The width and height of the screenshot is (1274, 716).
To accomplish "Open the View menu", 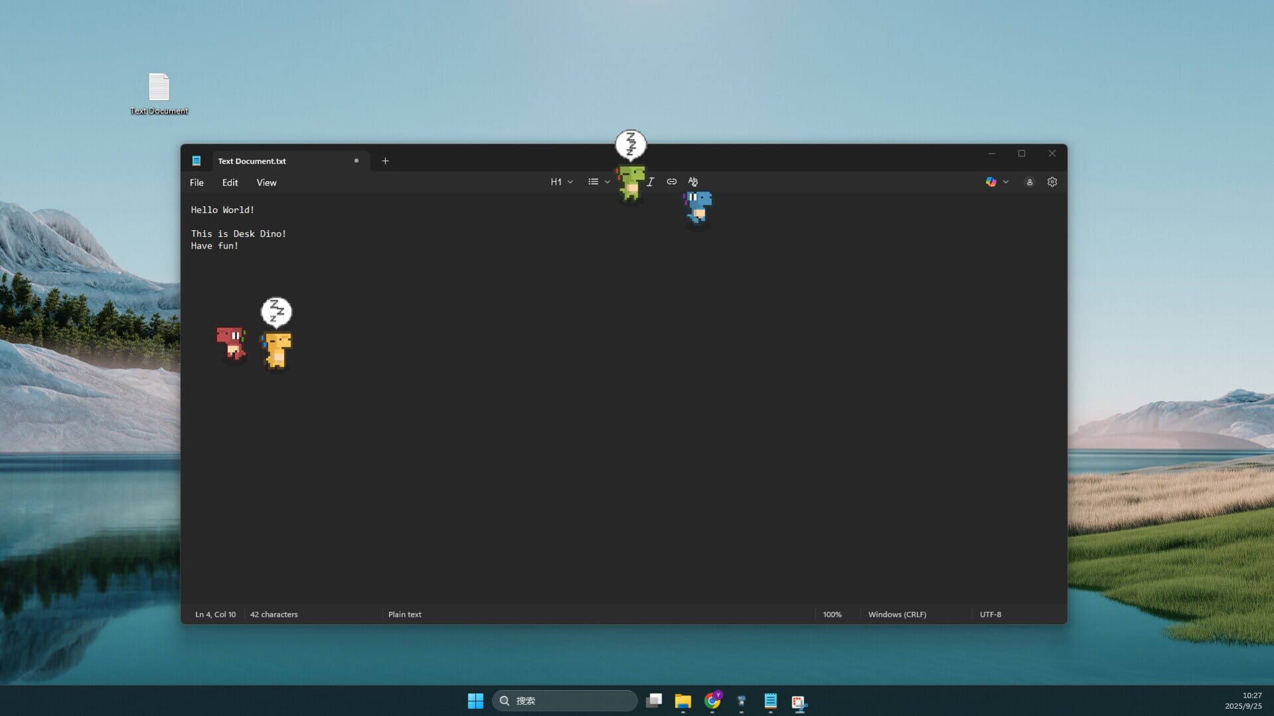I will coord(266,182).
